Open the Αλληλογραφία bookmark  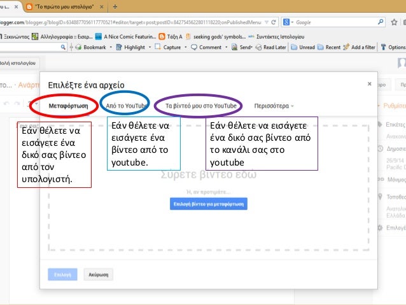pos(62,37)
